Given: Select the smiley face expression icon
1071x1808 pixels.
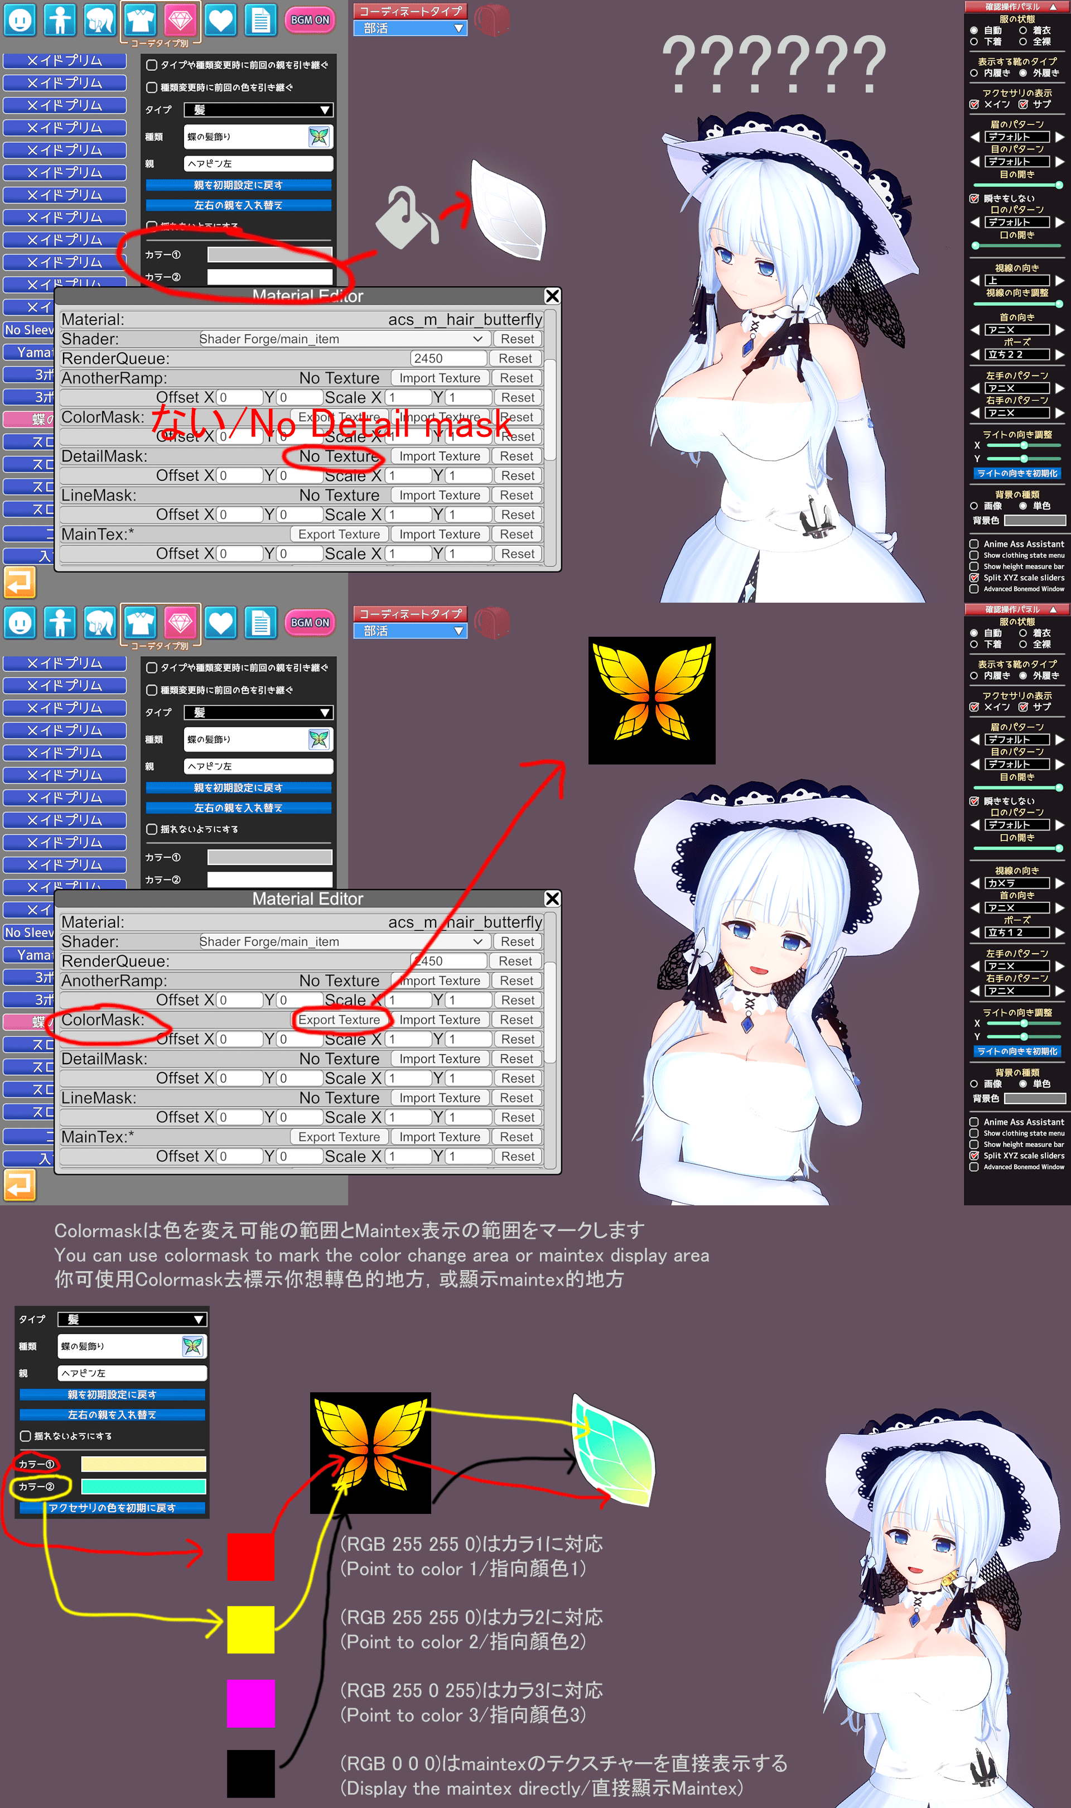Looking at the screenshot, I should 21,20.
